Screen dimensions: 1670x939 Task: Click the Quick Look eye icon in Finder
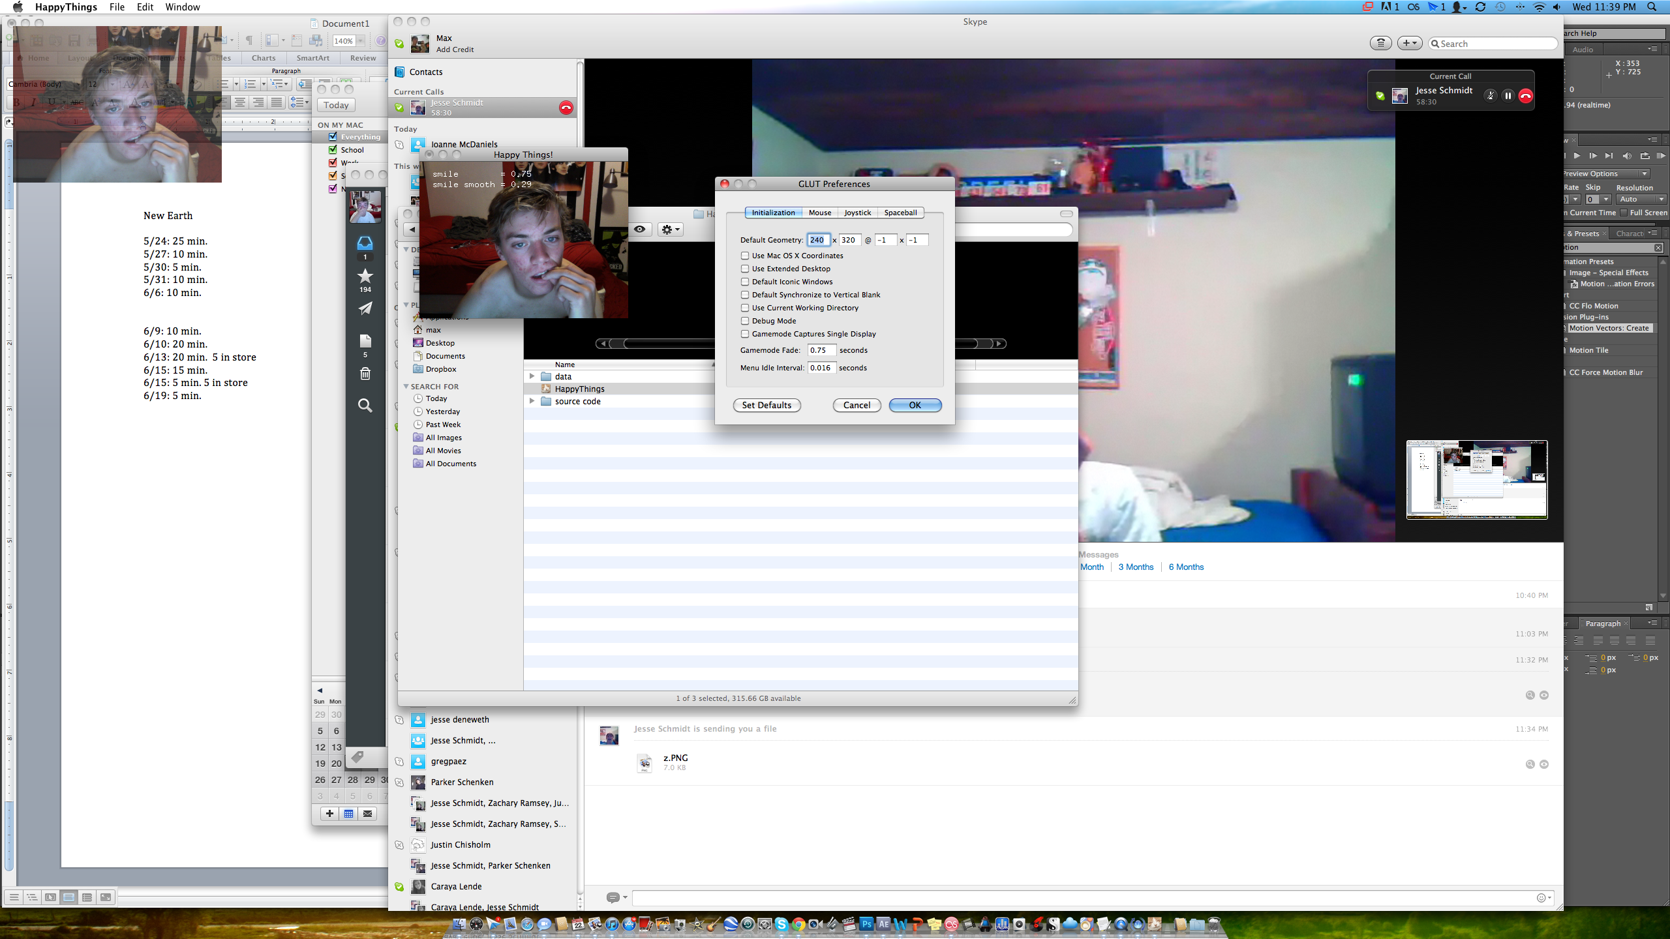pyautogui.click(x=640, y=230)
